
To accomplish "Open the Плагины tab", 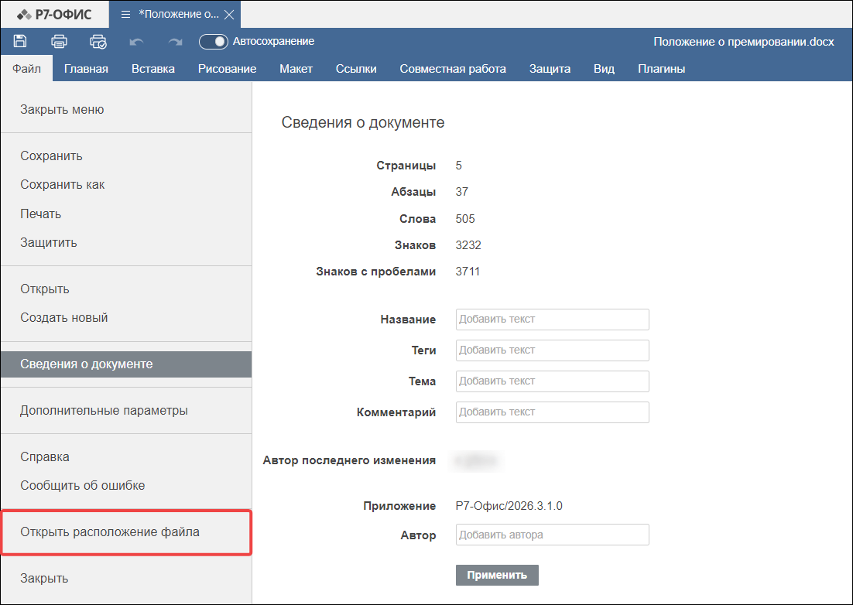I will click(x=661, y=69).
